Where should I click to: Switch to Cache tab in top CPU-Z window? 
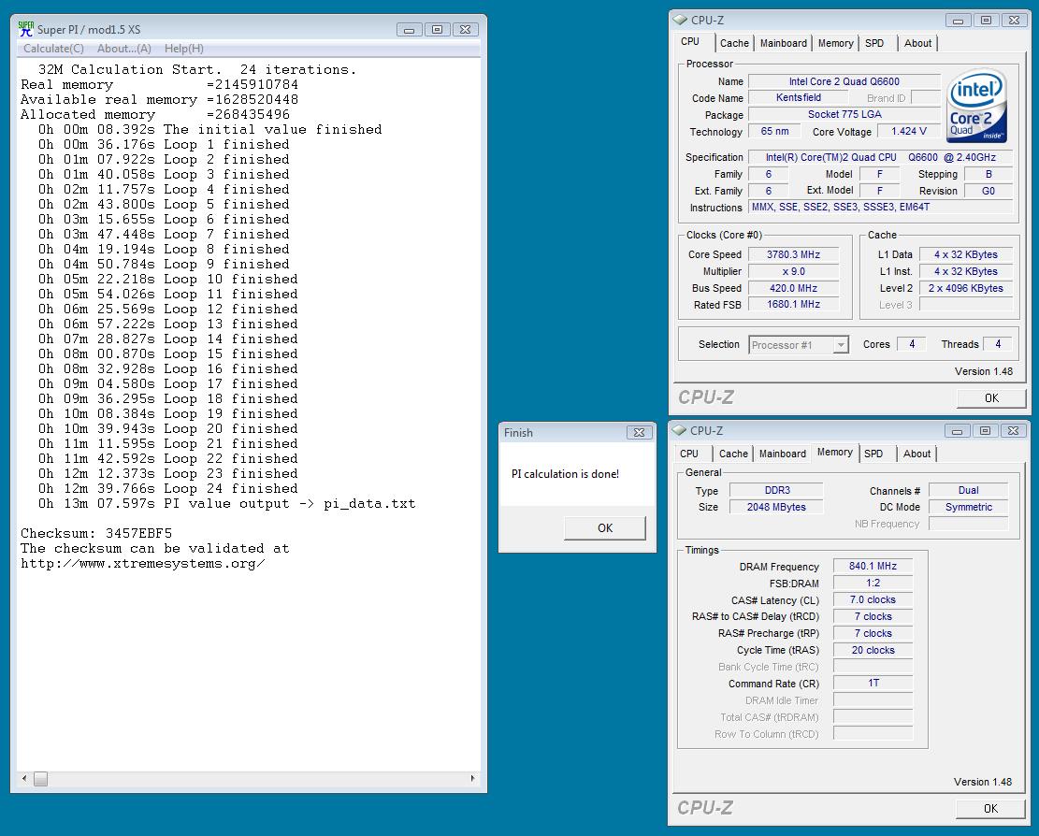pos(734,43)
